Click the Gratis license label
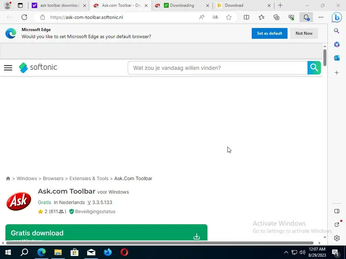 point(44,202)
